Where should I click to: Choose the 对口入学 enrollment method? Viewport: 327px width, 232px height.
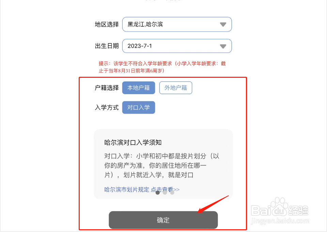139,107
